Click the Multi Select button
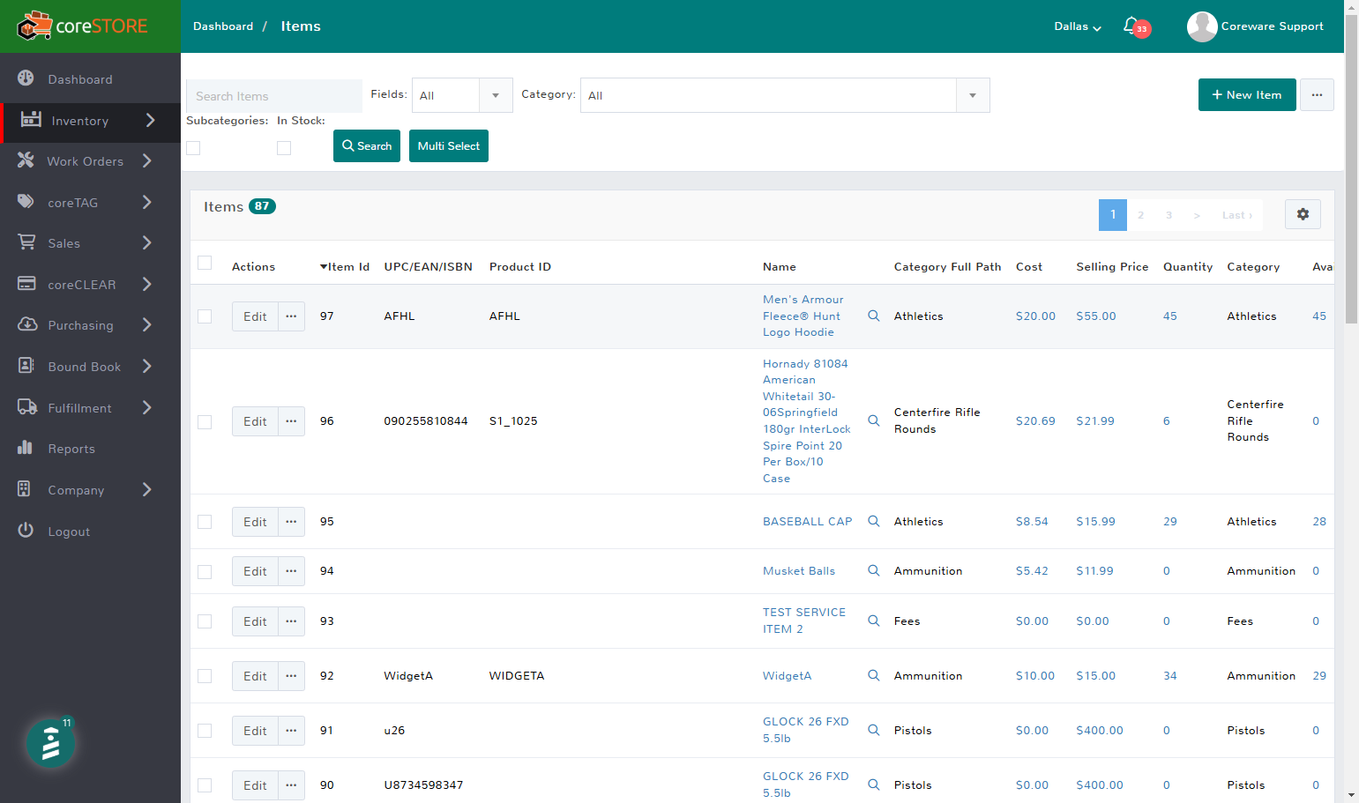Viewport: 1359px width, 803px height. tap(449, 145)
